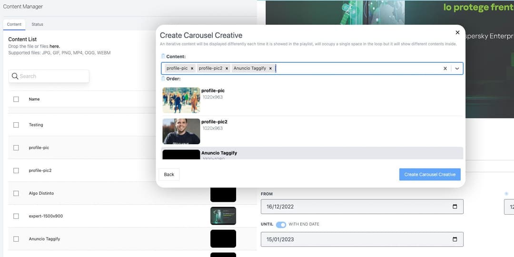Click the Create Carousel Creative button

pos(430,175)
